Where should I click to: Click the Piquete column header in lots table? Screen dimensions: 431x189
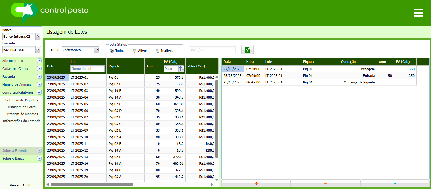pos(125,66)
